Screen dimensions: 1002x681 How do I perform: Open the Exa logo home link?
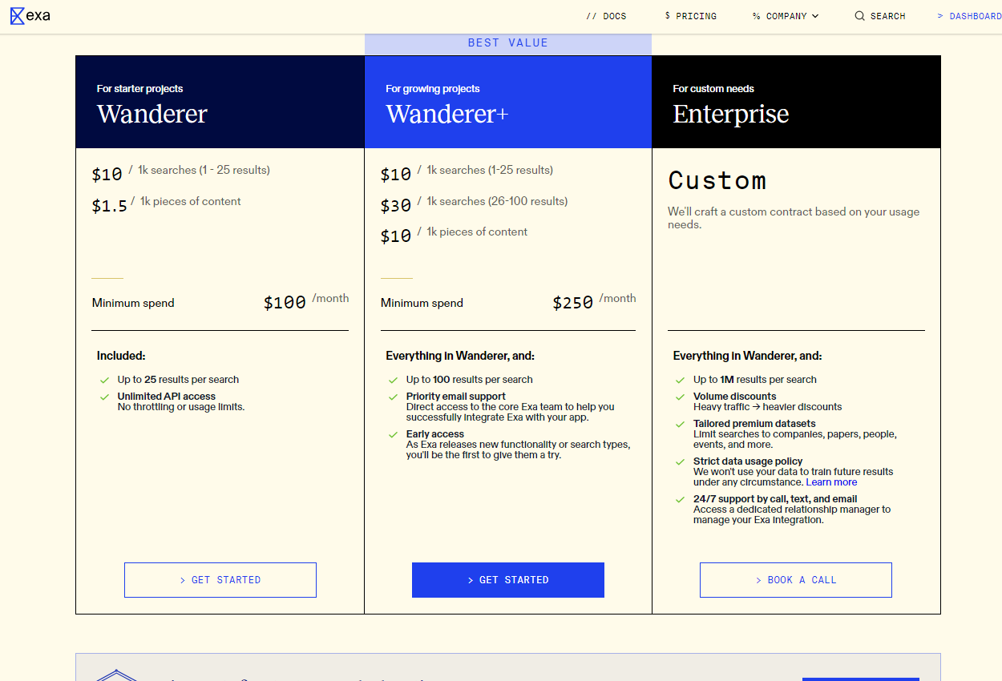click(x=30, y=16)
